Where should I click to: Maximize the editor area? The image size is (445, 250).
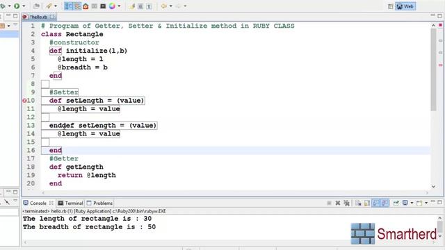pyautogui.click(x=440, y=16)
